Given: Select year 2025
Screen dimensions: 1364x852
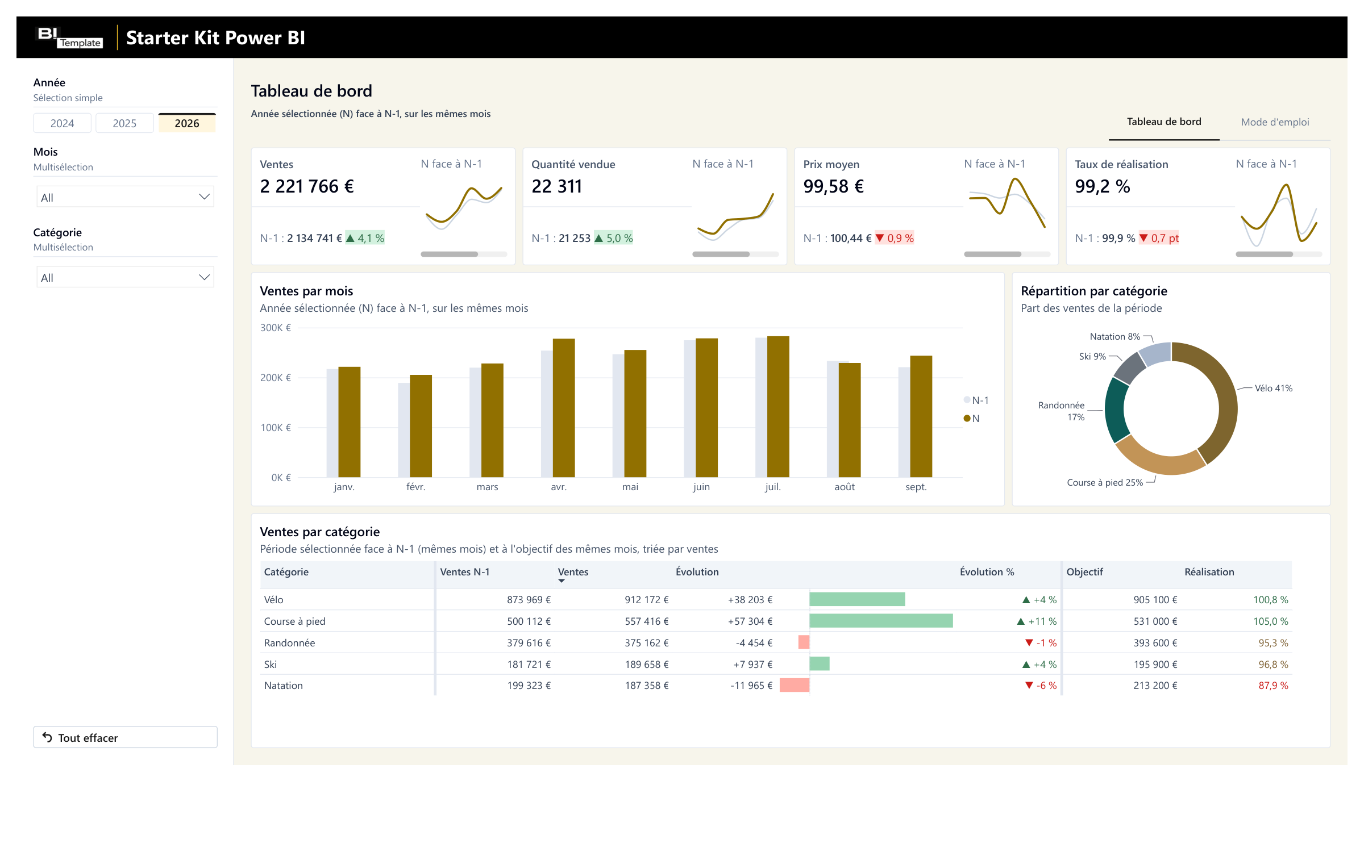Looking at the screenshot, I should click(124, 123).
